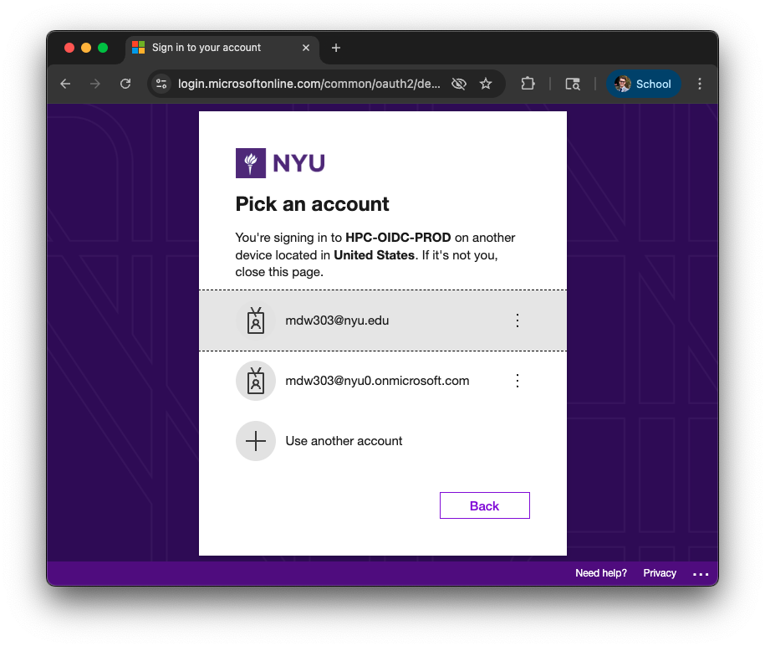The image size is (765, 646).
Task: Bookmark this page with the star icon
Action: tap(486, 84)
